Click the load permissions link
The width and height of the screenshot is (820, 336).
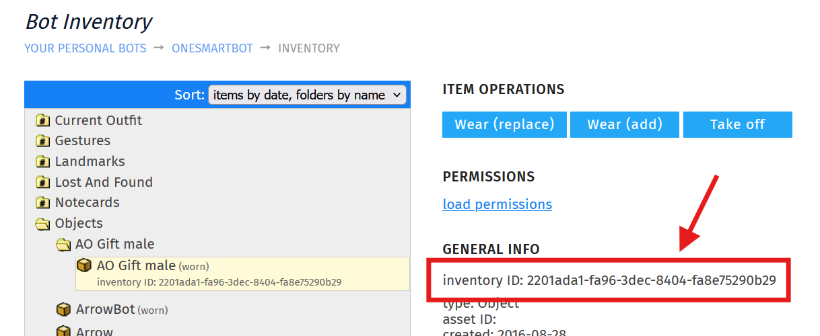pyautogui.click(x=497, y=204)
